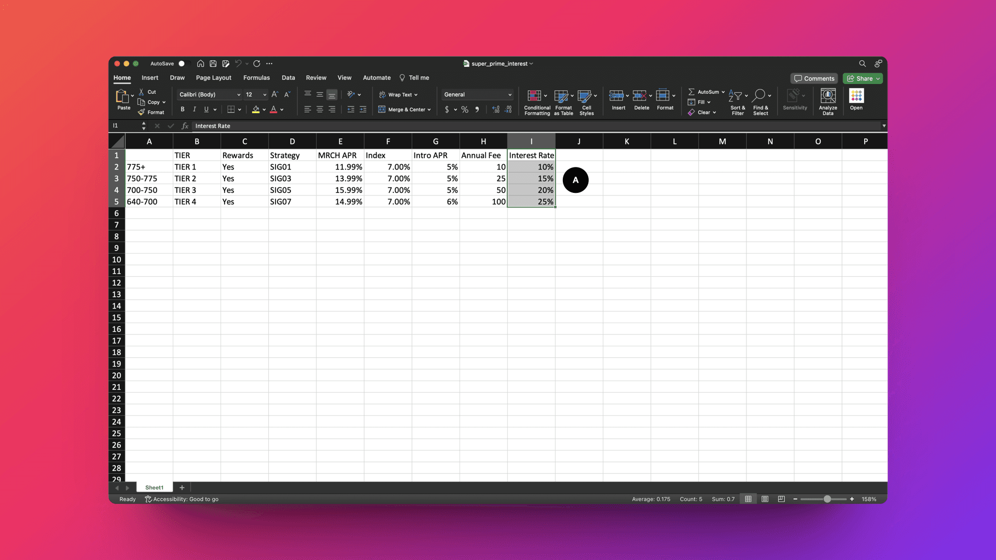Expand Merge & Center dropdown arrow
The image size is (996, 560).
429,110
